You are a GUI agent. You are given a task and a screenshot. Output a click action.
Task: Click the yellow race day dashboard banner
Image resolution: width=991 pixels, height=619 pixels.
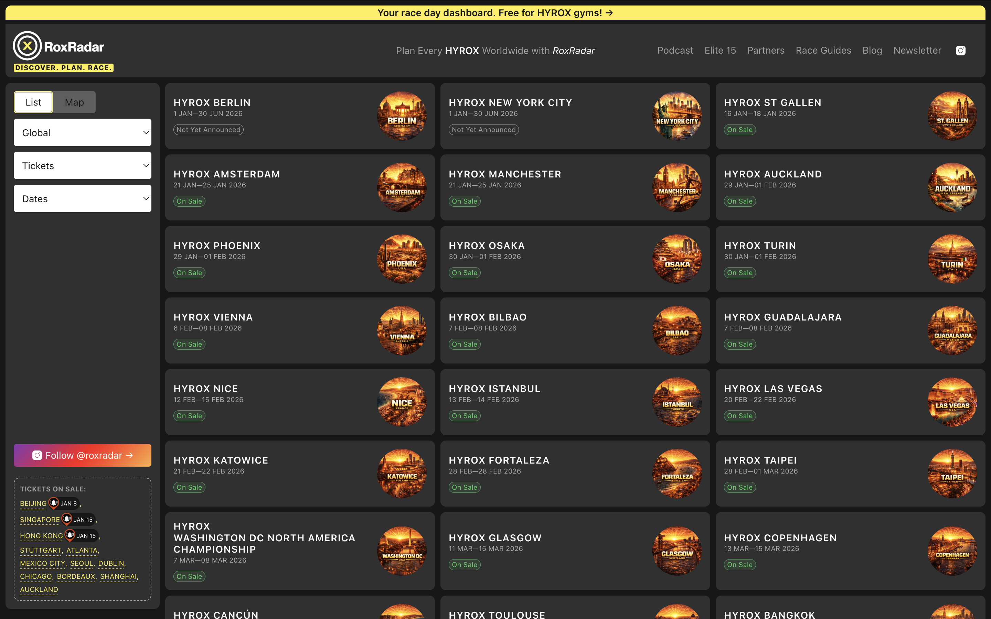[x=495, y=13]
